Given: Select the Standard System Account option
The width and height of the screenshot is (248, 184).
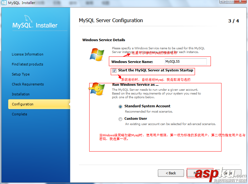Looking at the screenshot, I should tap(120, 107).
